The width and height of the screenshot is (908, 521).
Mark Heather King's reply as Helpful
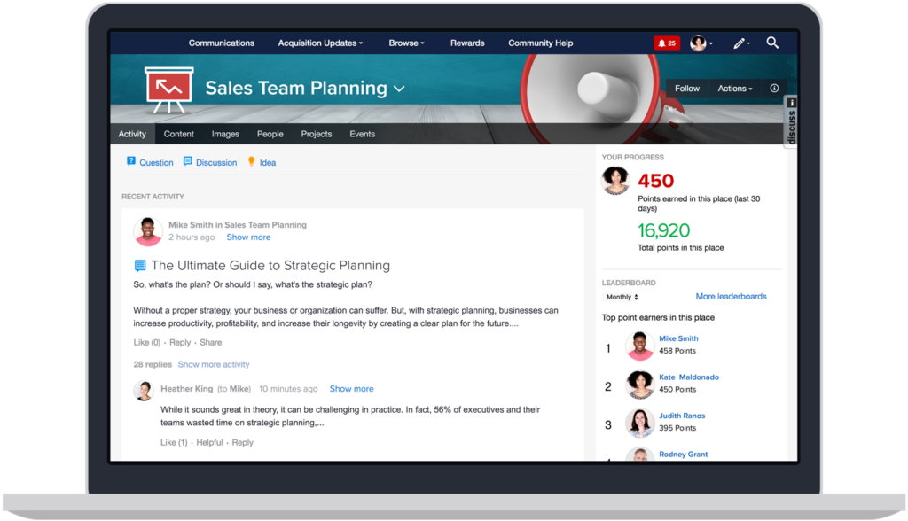(x=209, y=442)
